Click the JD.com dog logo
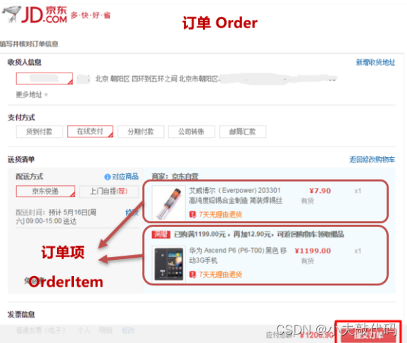The image size is (407, 343). pos(12,14)
